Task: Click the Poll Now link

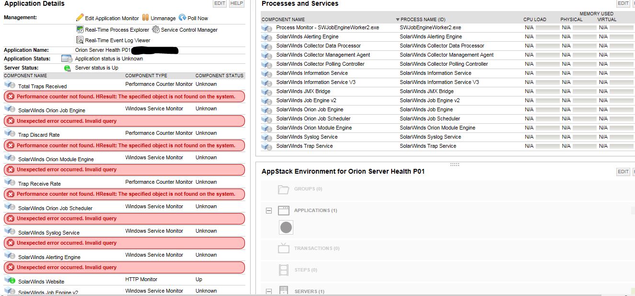Action: pyautogui.click(x=198, y=18)
